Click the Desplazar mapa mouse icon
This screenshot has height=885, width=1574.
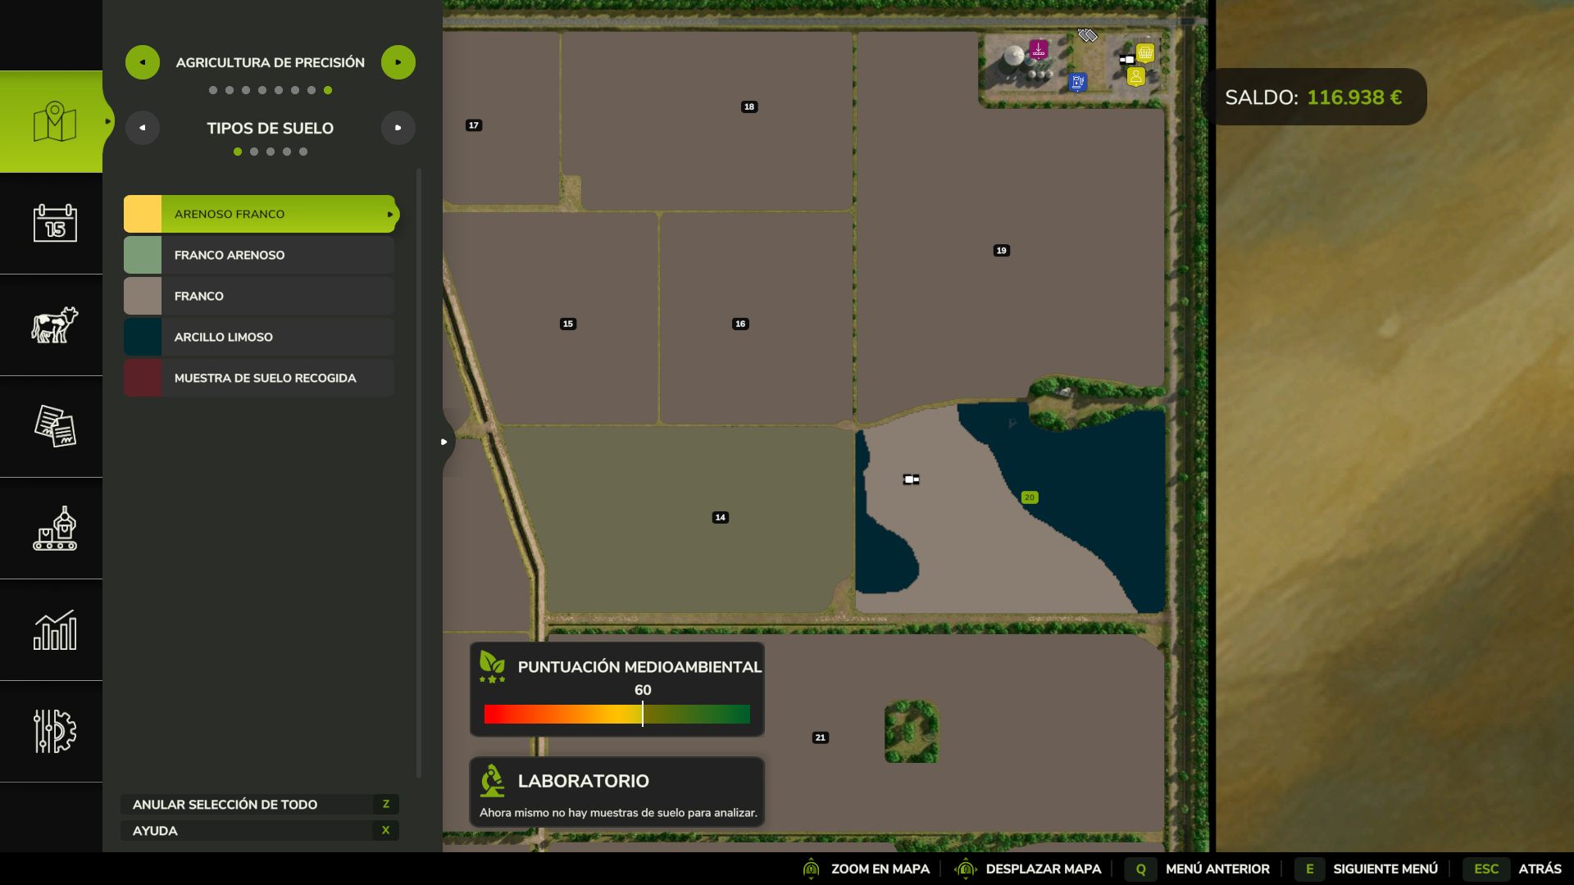click(x=966, y=869)
